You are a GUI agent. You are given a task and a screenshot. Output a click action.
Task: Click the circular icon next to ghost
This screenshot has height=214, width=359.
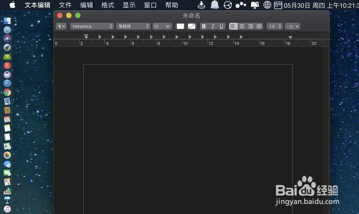tap(228, 5)
